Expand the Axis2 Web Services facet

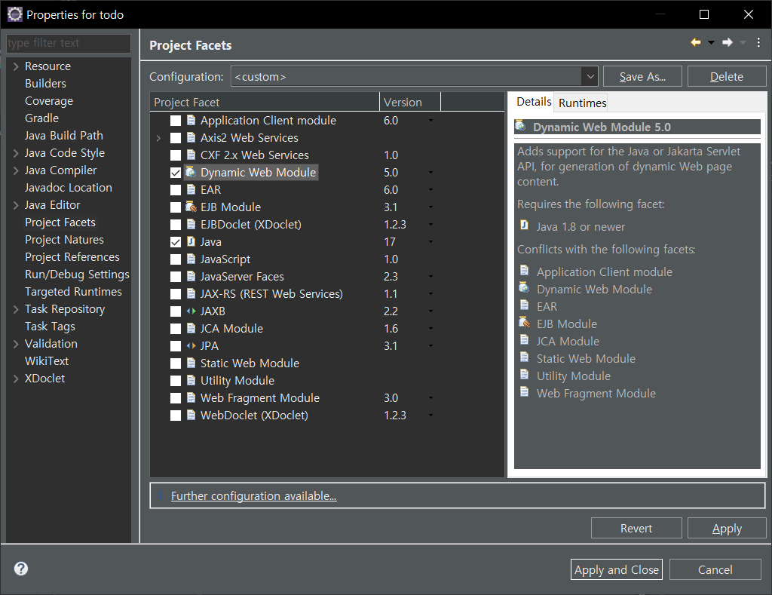point(158,138)
